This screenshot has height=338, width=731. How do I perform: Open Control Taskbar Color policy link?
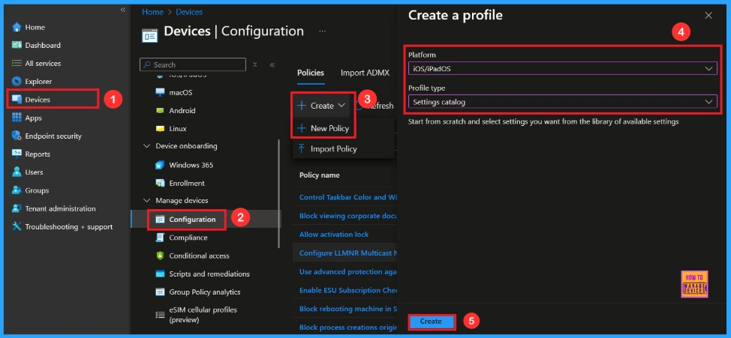[348, 197]
